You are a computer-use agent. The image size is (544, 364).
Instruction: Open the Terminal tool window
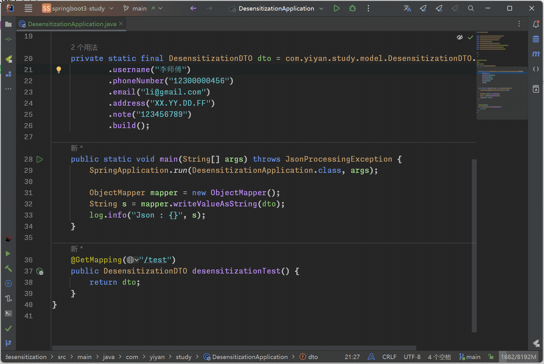[8, 313]
